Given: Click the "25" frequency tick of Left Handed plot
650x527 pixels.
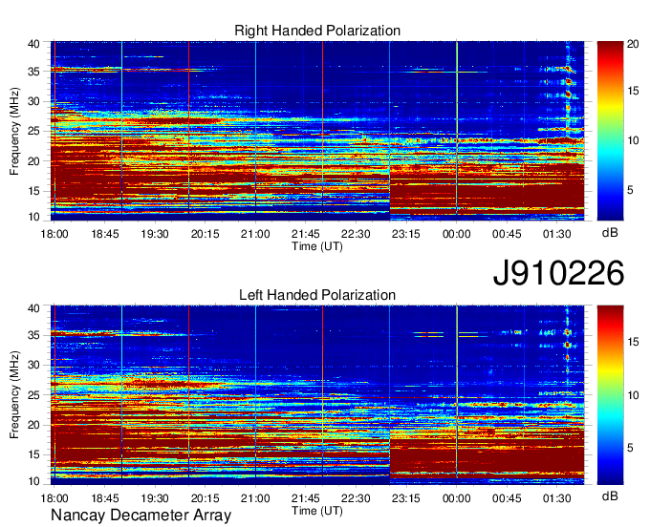Looking at the screenshot, I should pyautogui.click(x=33, y=395).
